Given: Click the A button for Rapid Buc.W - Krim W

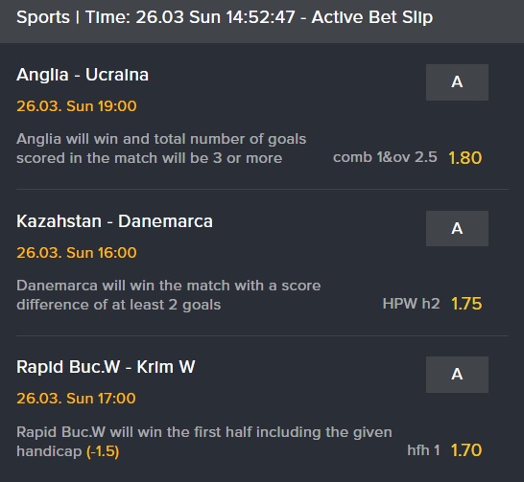Looking at the screenshot, I should tap(457, 375).
